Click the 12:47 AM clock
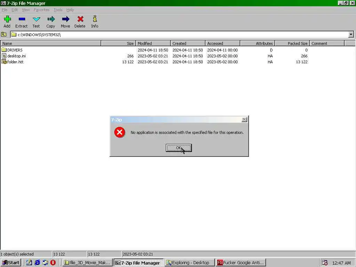Screen dimensions: 356x267 341,263
